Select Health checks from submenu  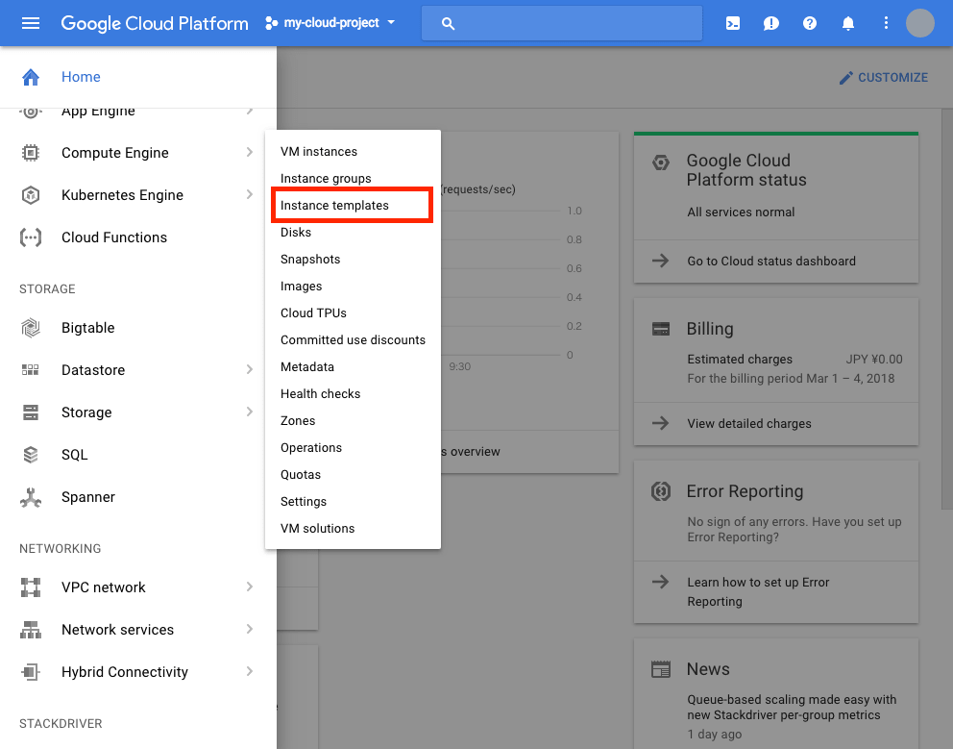click(353, 393)
